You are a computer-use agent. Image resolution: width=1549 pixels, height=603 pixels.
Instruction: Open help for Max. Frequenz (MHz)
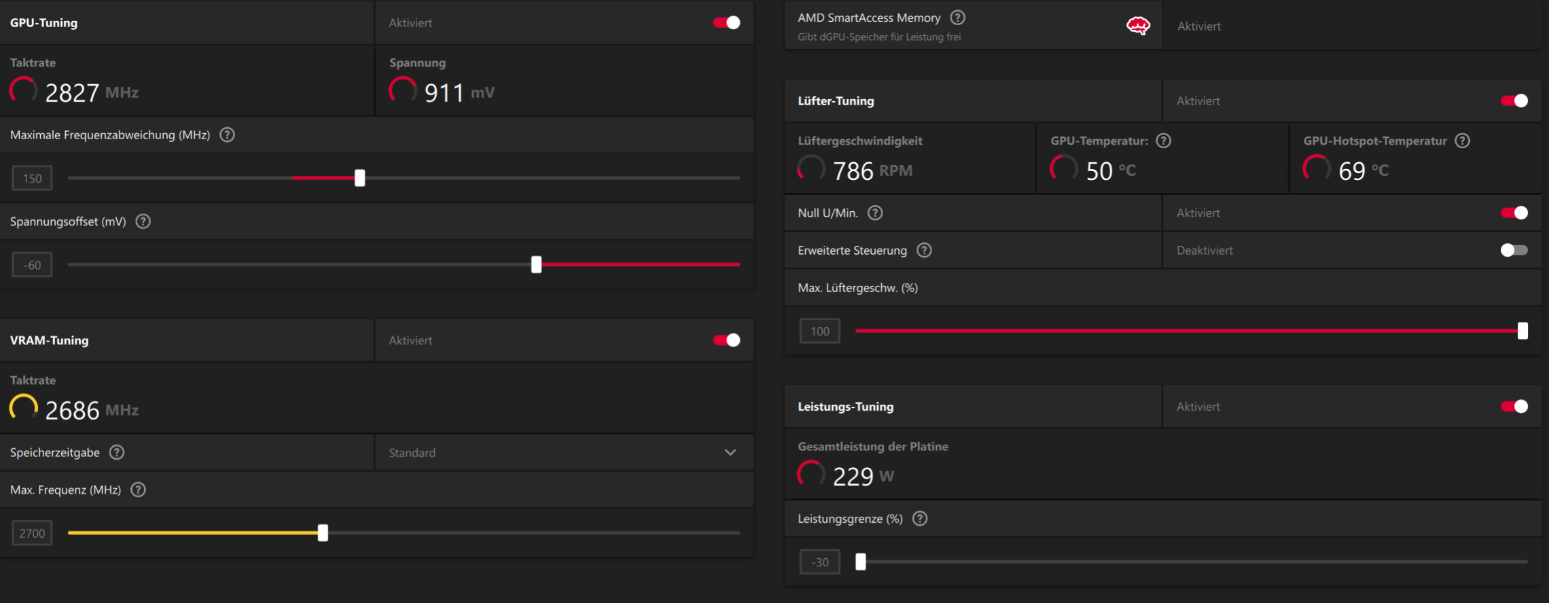(x=138, y=490)
